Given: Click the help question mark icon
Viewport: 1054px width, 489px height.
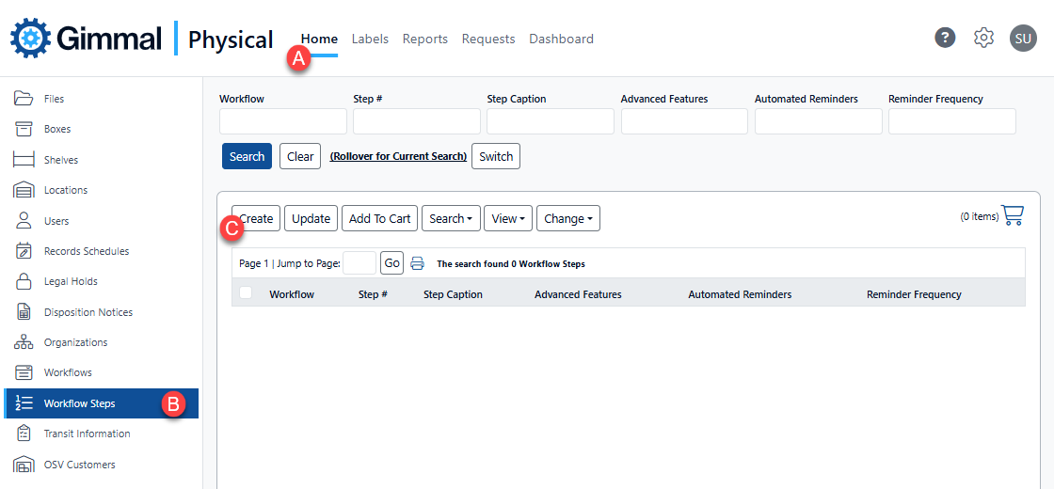Looking at the screenshot, I should (x=945, y=38).
